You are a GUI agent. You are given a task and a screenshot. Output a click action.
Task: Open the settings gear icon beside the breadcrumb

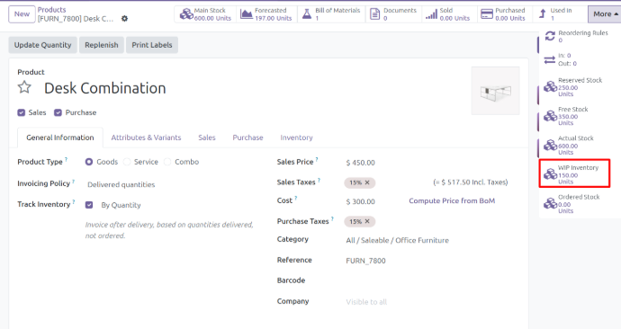(124, 19)
